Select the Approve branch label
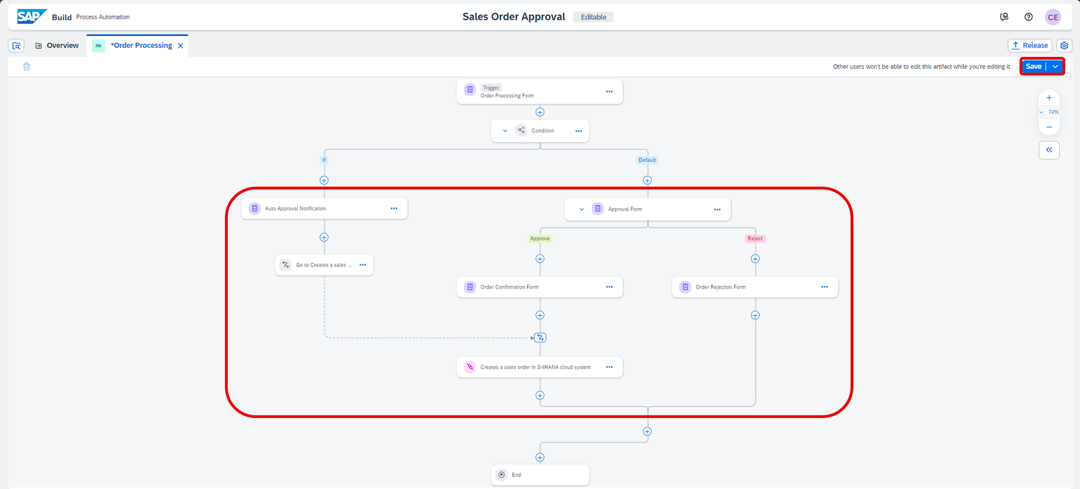Screen dimensions: 1080x489 pos(540,239)
